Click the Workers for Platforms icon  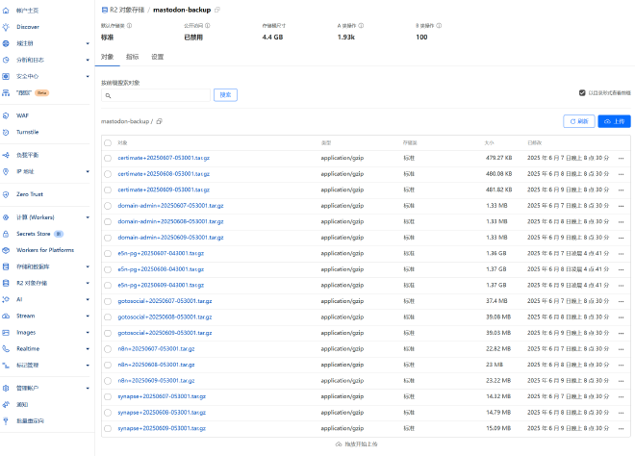[x=6, y=250]
